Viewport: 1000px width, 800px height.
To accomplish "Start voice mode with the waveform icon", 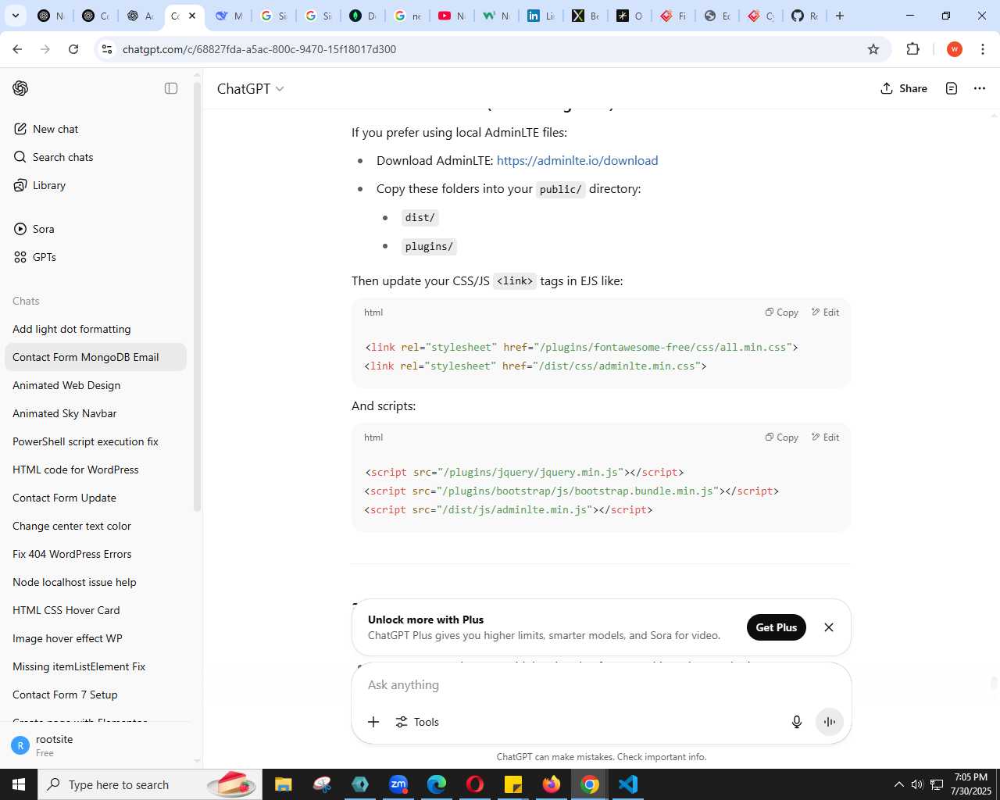I will coord(830,722).
